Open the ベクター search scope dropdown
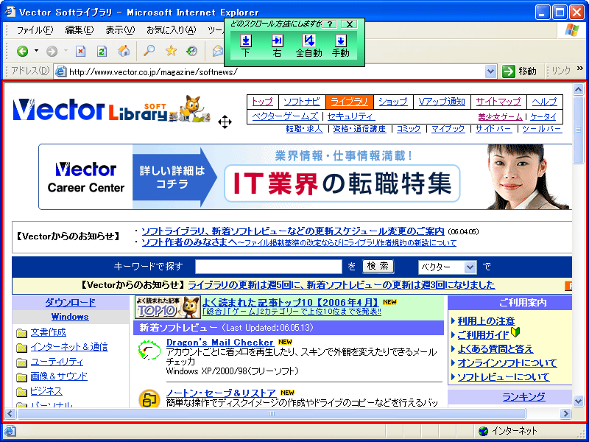The height and width of the screenshot is (442, 589). click(x=448, y=267)
